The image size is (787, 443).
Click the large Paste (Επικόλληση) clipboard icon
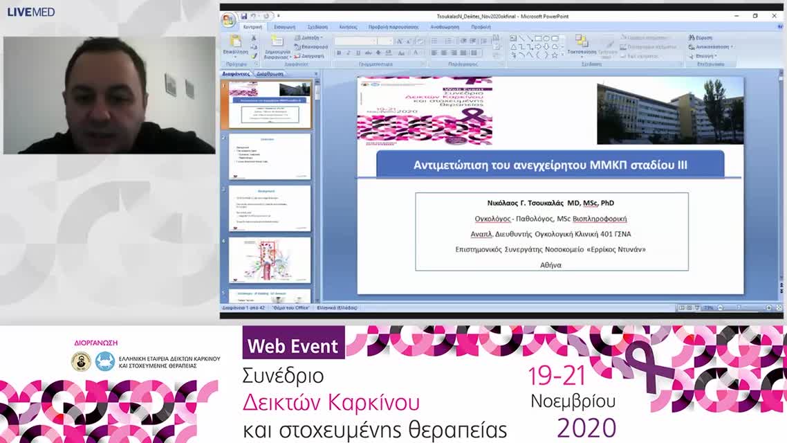235,42
